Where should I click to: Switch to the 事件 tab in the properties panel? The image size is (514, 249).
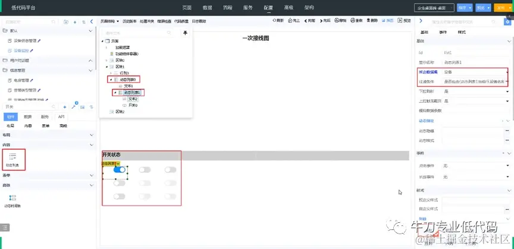pos(443,32)
